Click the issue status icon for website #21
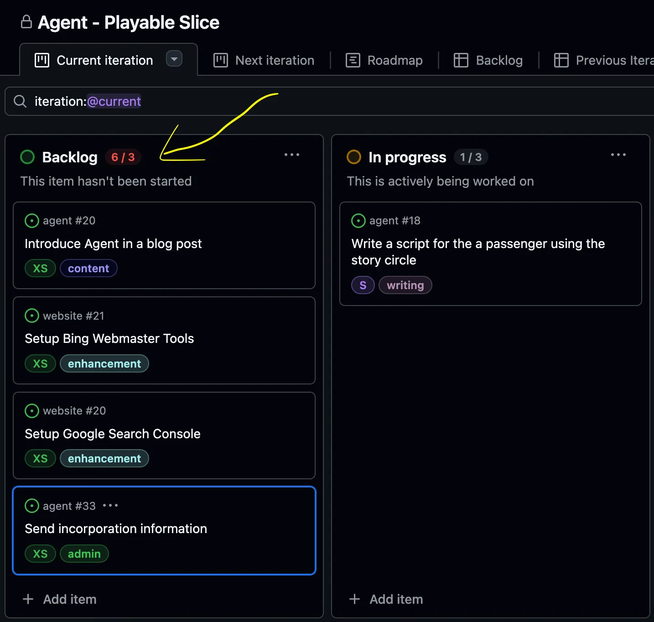This screenshot has height=622, width=654. tap(31, 316)
